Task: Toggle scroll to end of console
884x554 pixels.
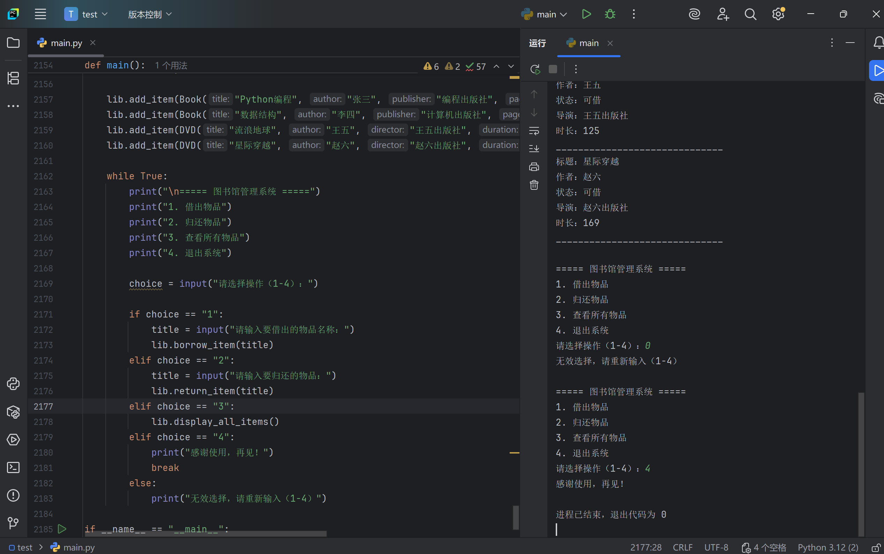Action: (534, 149)
